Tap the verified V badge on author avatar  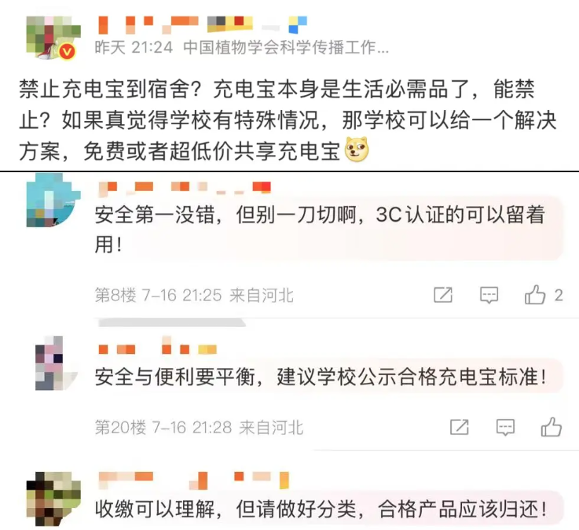(68, 51)
